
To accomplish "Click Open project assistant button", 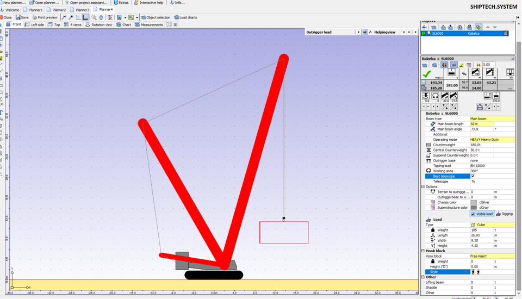I will pos(86,3).
